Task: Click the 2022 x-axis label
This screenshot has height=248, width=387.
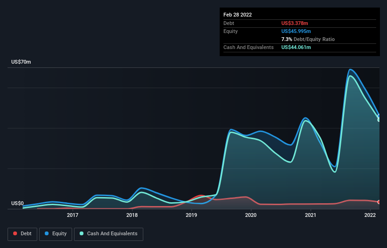Action: [x=370, y=215]
